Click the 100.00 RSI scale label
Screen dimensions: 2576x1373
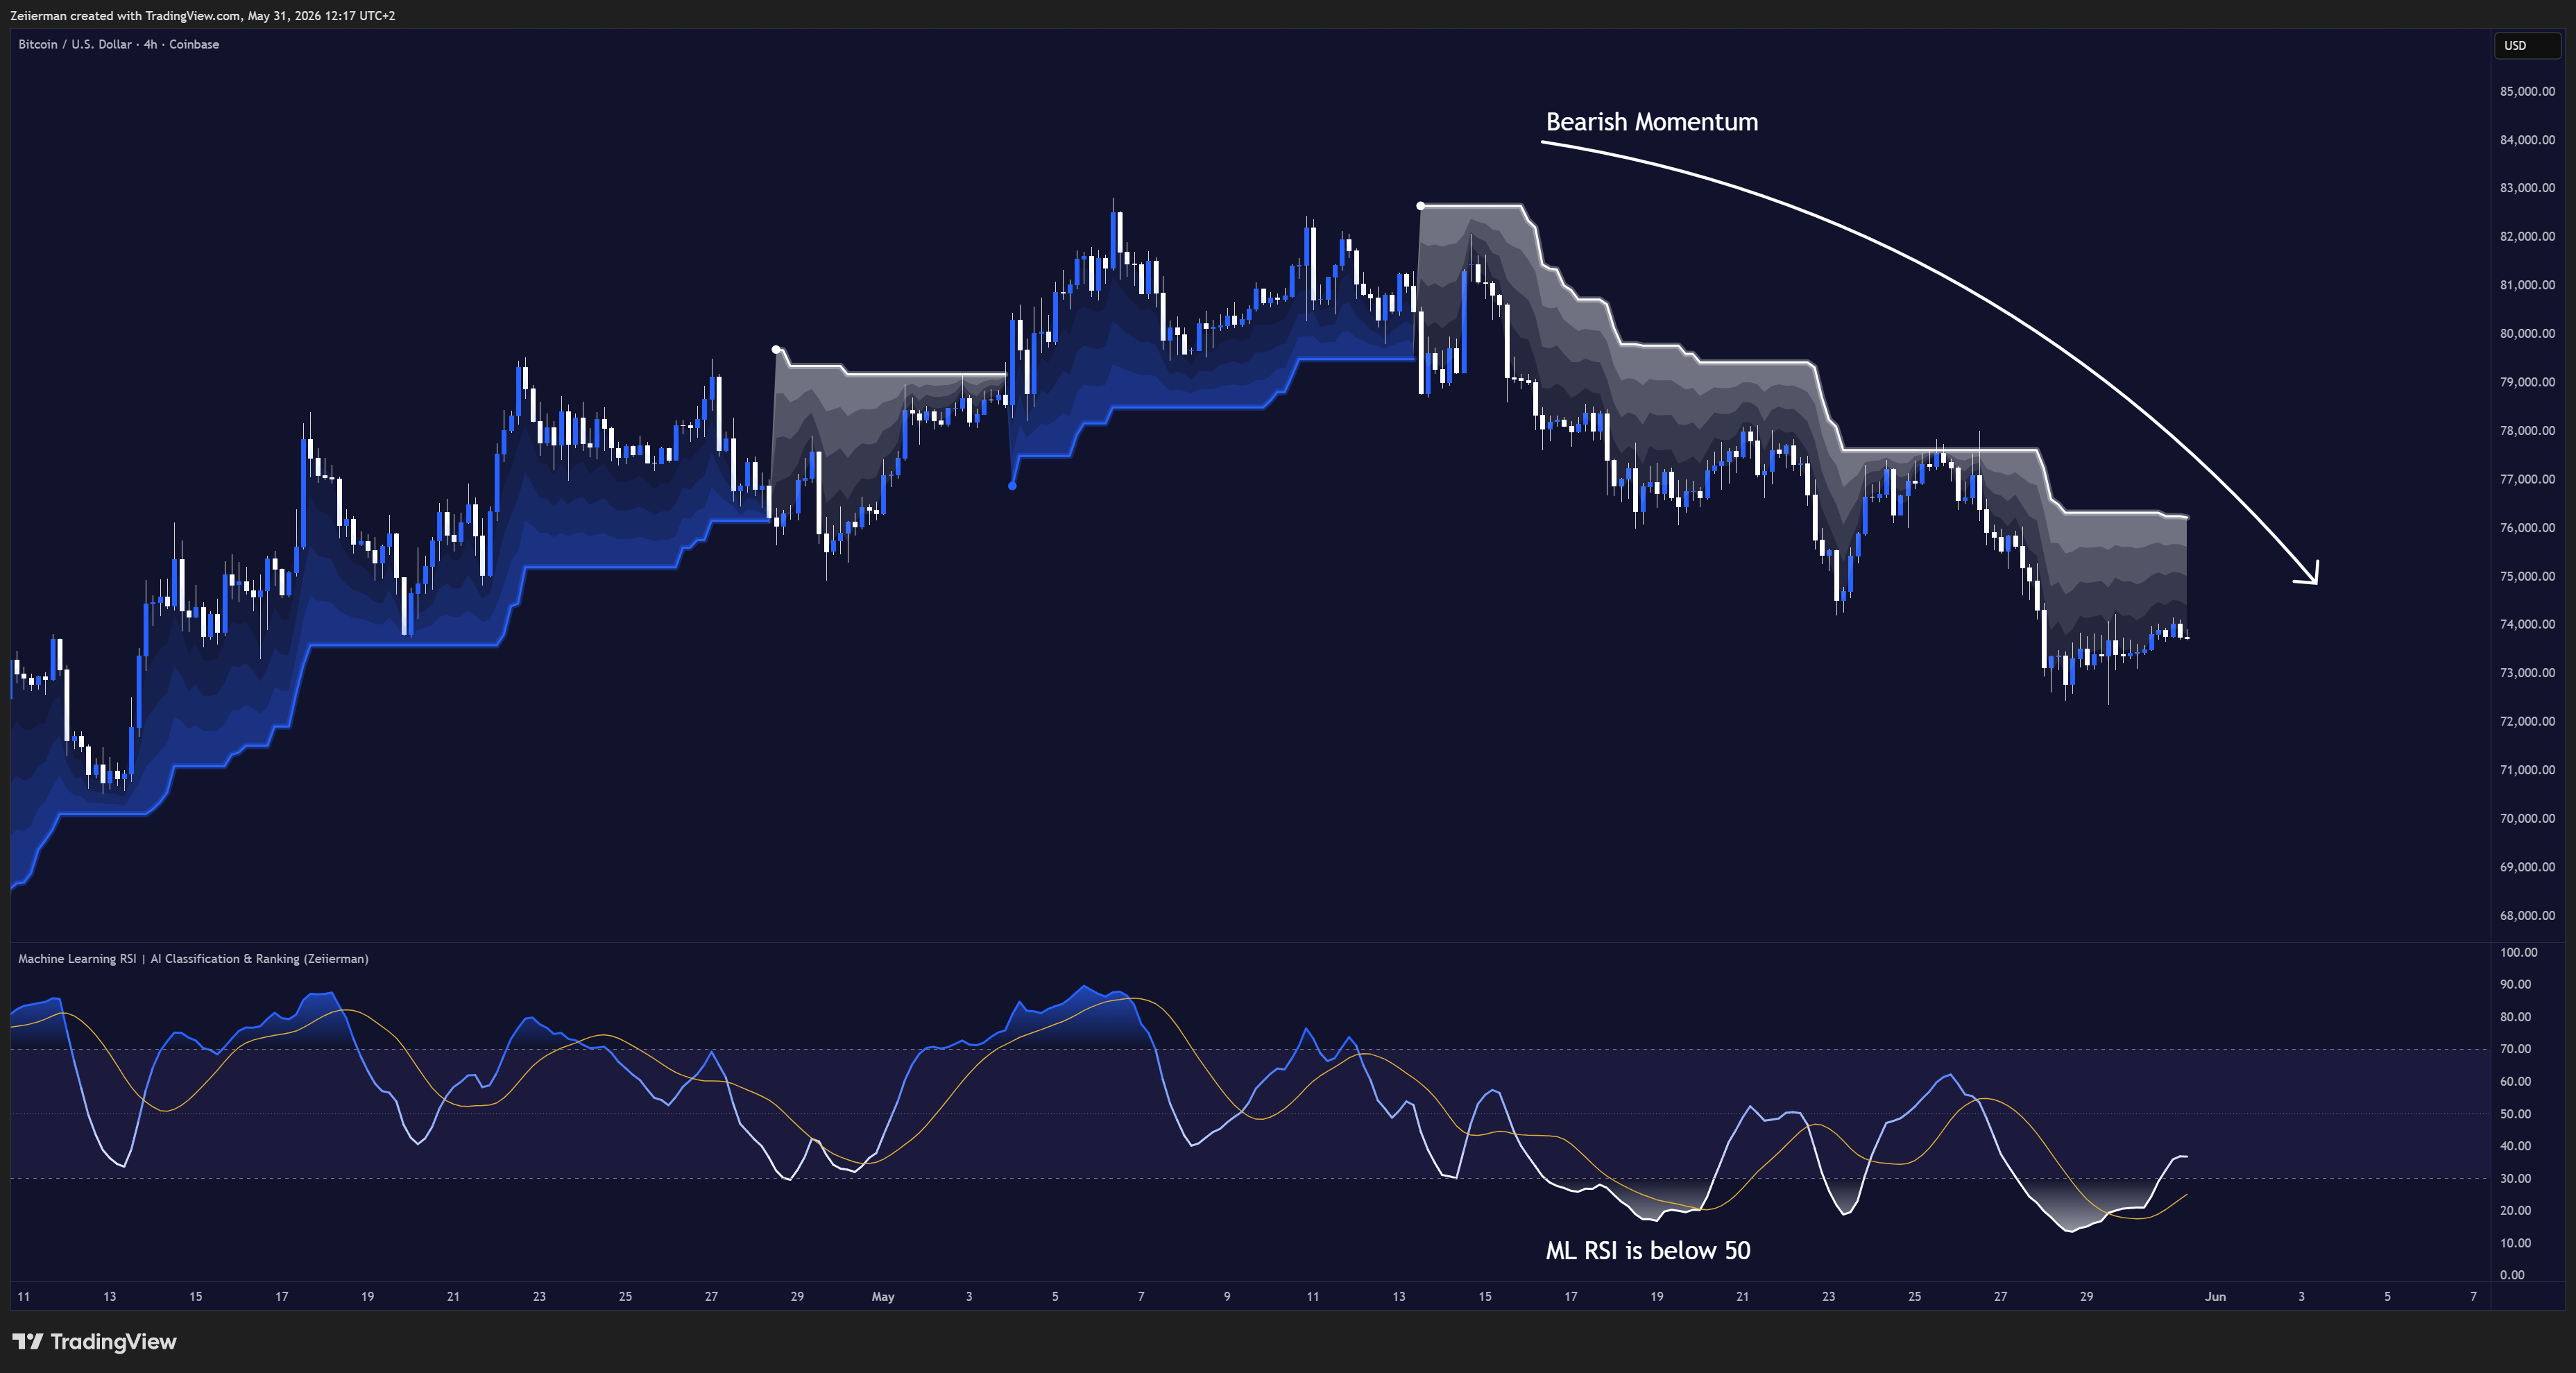tap(2518, 952)
